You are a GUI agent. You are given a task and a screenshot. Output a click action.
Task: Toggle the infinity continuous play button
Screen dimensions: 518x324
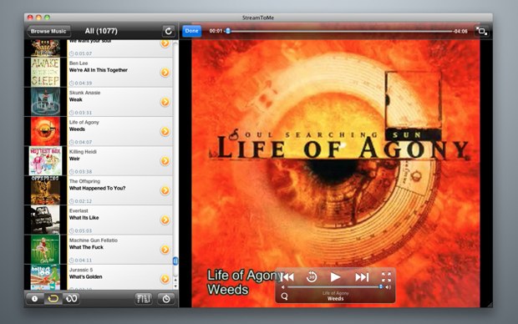click(71, 299)
